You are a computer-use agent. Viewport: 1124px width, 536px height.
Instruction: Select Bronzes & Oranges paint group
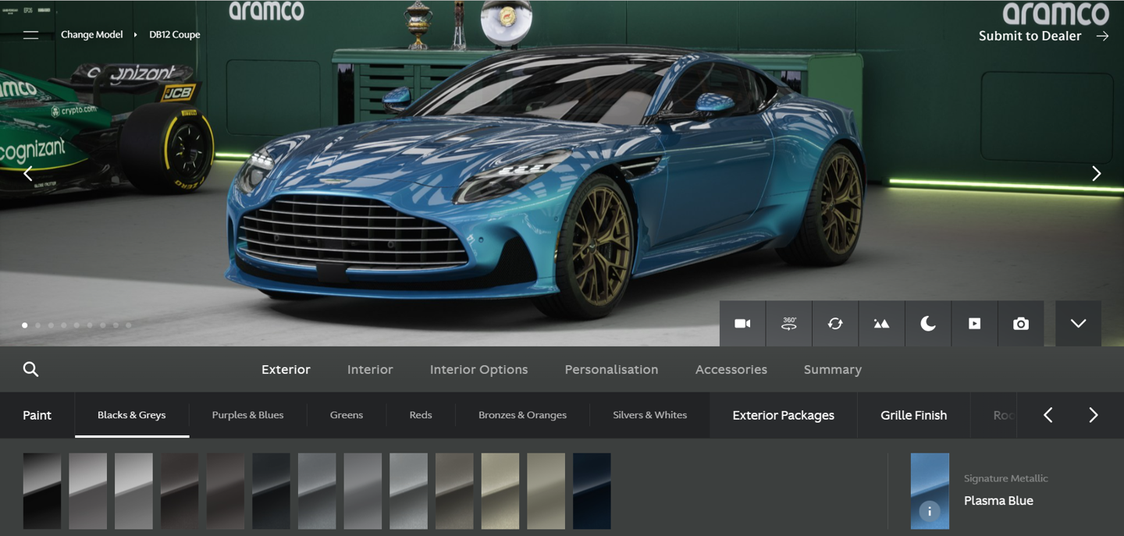[x=522, y=415]
